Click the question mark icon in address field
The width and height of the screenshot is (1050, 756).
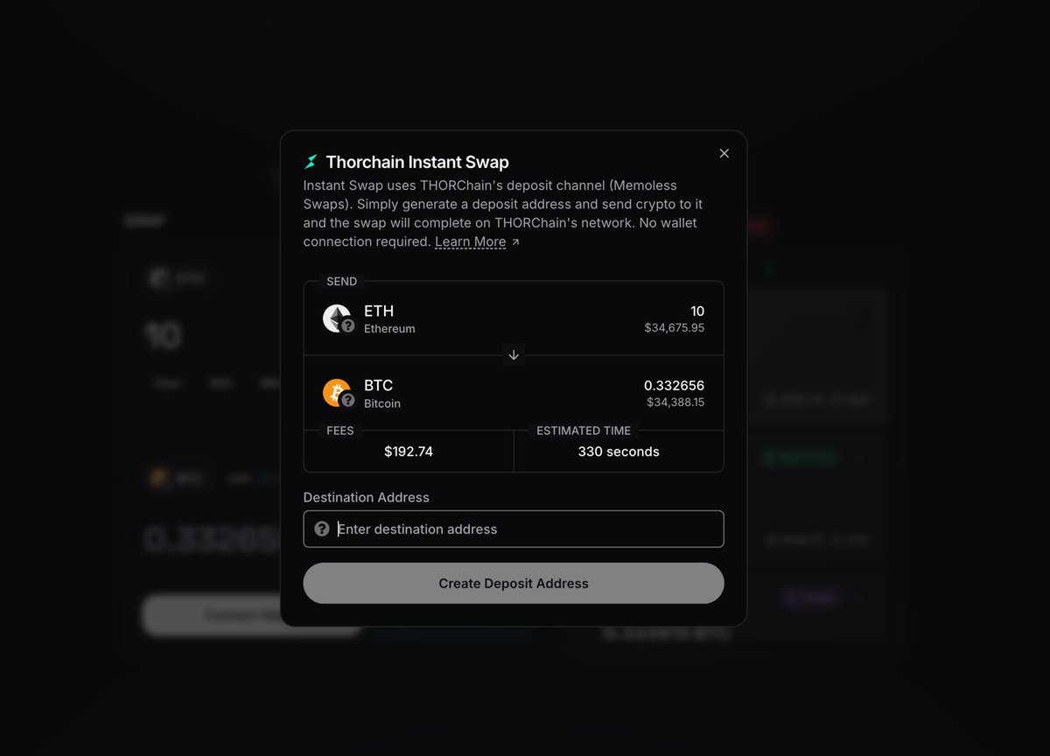(x=322, y=528)
